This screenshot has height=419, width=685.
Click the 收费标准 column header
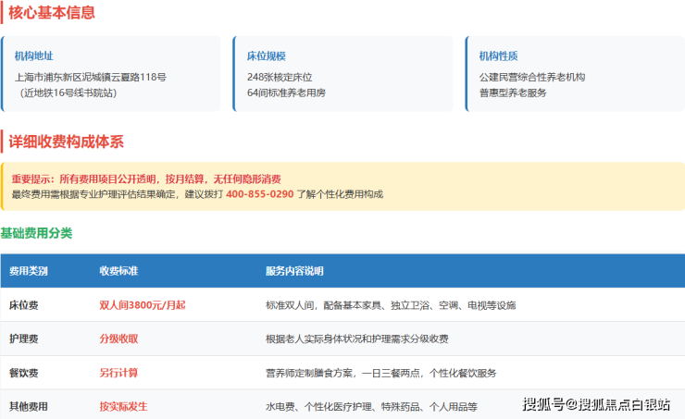pyautogui.click(x=118, y=271)
